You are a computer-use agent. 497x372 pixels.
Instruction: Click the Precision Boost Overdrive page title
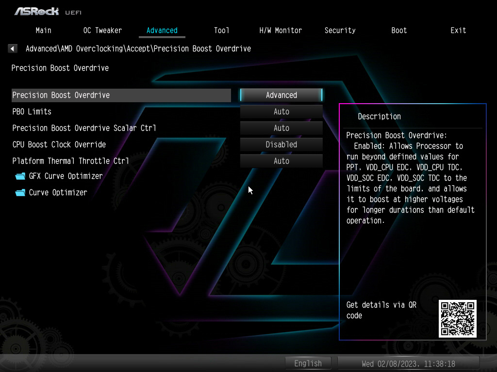(60, 68)
